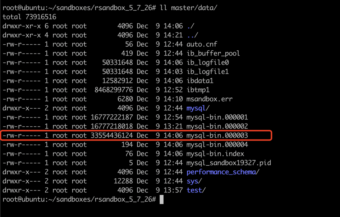Click the ib_logfile1 filename

click(x=207, y=72)
